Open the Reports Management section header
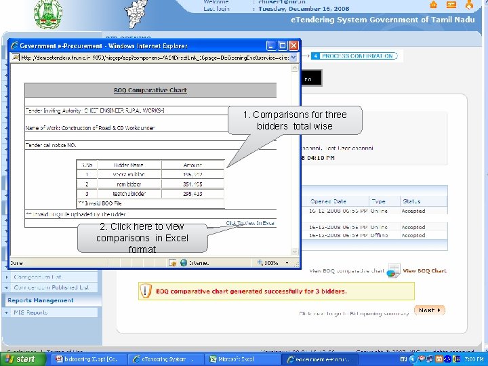 tap(41, 300)
